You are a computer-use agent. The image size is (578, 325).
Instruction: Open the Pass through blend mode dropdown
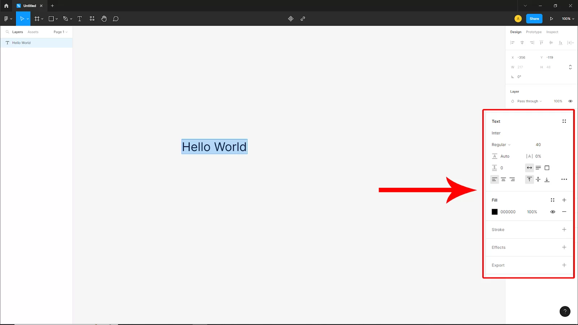click(529, 101)
